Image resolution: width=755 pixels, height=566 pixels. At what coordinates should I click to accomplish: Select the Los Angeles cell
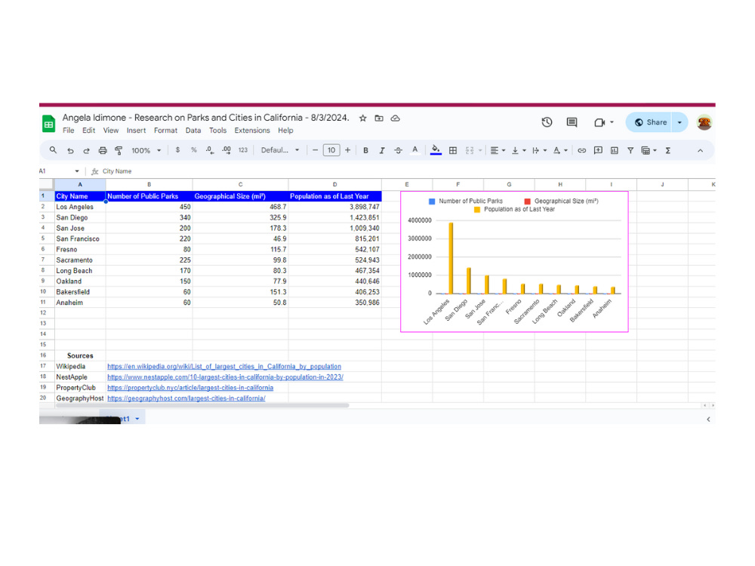click(80, 207)
